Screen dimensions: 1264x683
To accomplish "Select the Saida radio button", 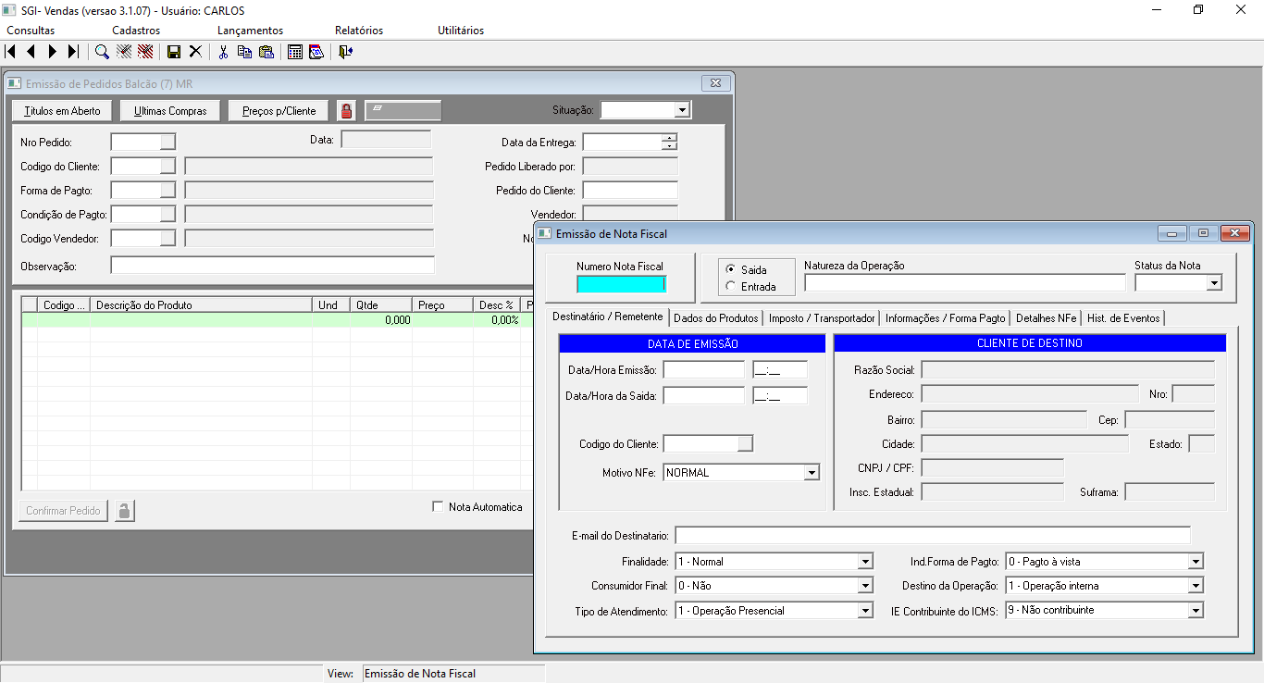I will (731, 270).
